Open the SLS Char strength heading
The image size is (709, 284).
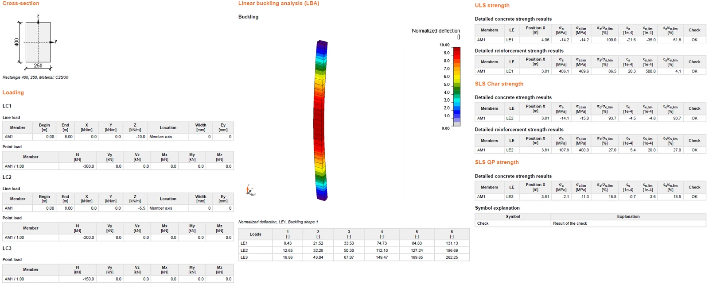pyautogui.click(x=499, y=84)
